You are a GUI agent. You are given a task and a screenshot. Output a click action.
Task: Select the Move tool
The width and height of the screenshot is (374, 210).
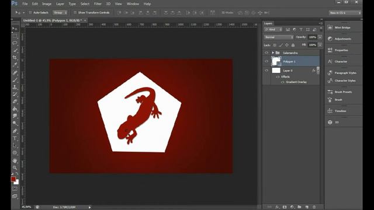[x=15, y=29]
